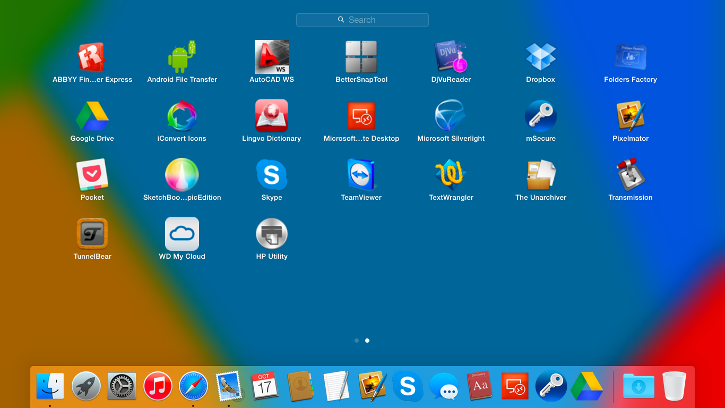Open the Trash in the Dock
The width and height of the screenshot is (725, 408).
tap(675, 386)
